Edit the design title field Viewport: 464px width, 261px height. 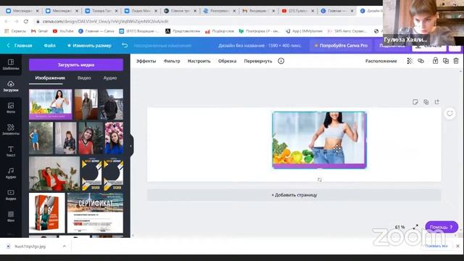pyautogui.click(x=260, y=46)
